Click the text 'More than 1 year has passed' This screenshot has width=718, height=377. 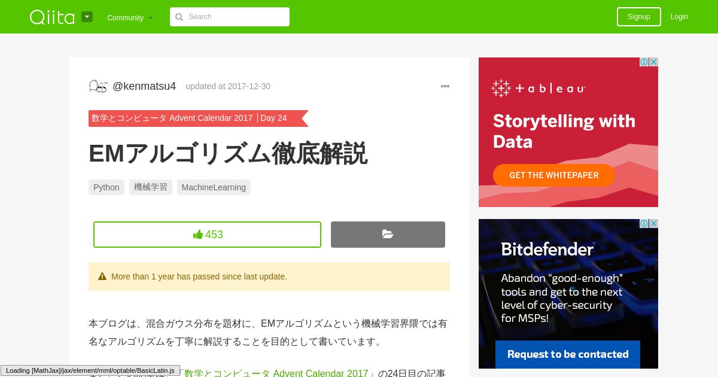[165, 276]
